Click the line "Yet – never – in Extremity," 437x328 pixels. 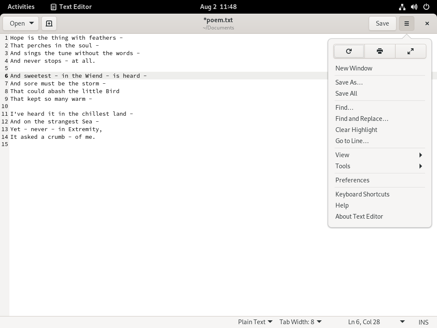(56, 129)
